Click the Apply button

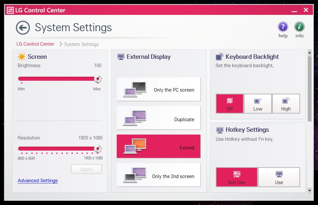[x=86, y=169]
